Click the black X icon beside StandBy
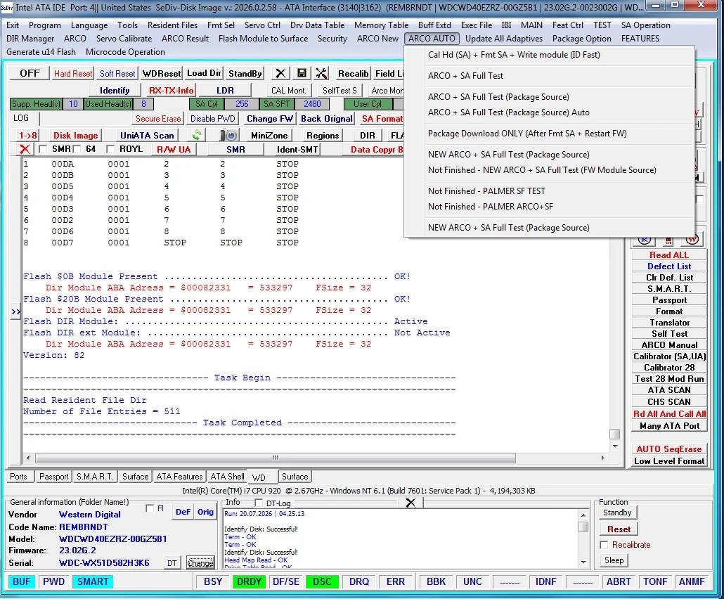This screenshot has width=724, height=599. (x=280, y=73)
